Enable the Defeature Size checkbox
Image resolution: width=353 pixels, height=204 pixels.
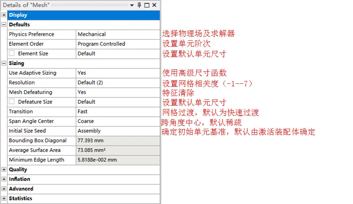click(12, 101)
